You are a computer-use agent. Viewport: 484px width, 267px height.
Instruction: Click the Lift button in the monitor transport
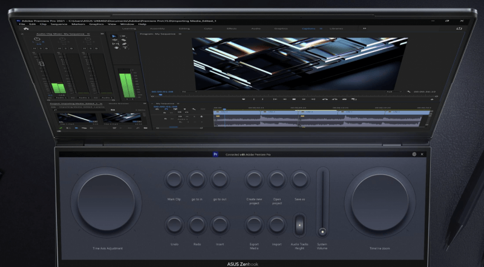(x=325, y=99)
